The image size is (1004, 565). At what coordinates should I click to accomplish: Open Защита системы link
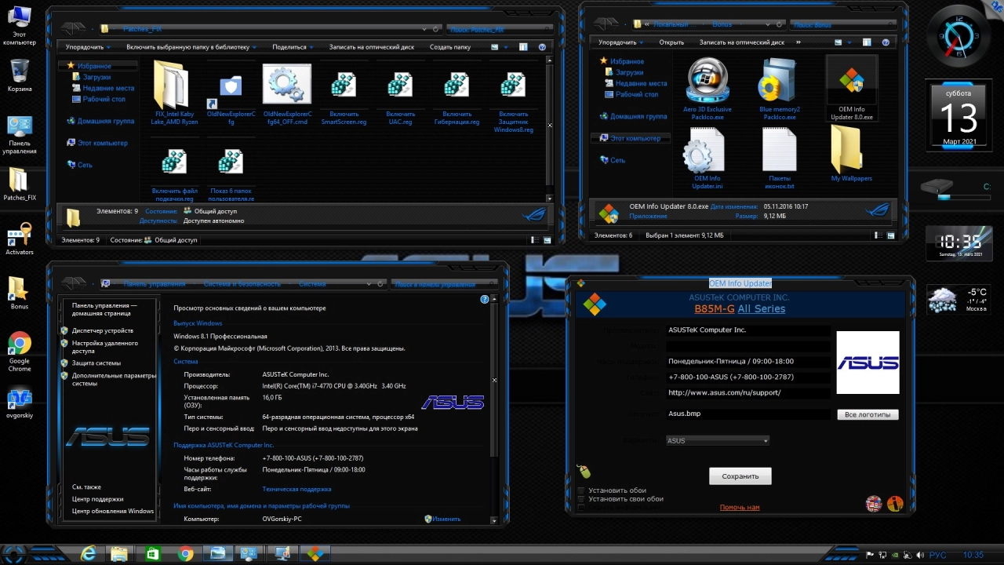(96, 363)
